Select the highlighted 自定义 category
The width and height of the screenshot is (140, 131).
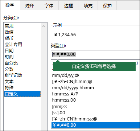point(22,94)
